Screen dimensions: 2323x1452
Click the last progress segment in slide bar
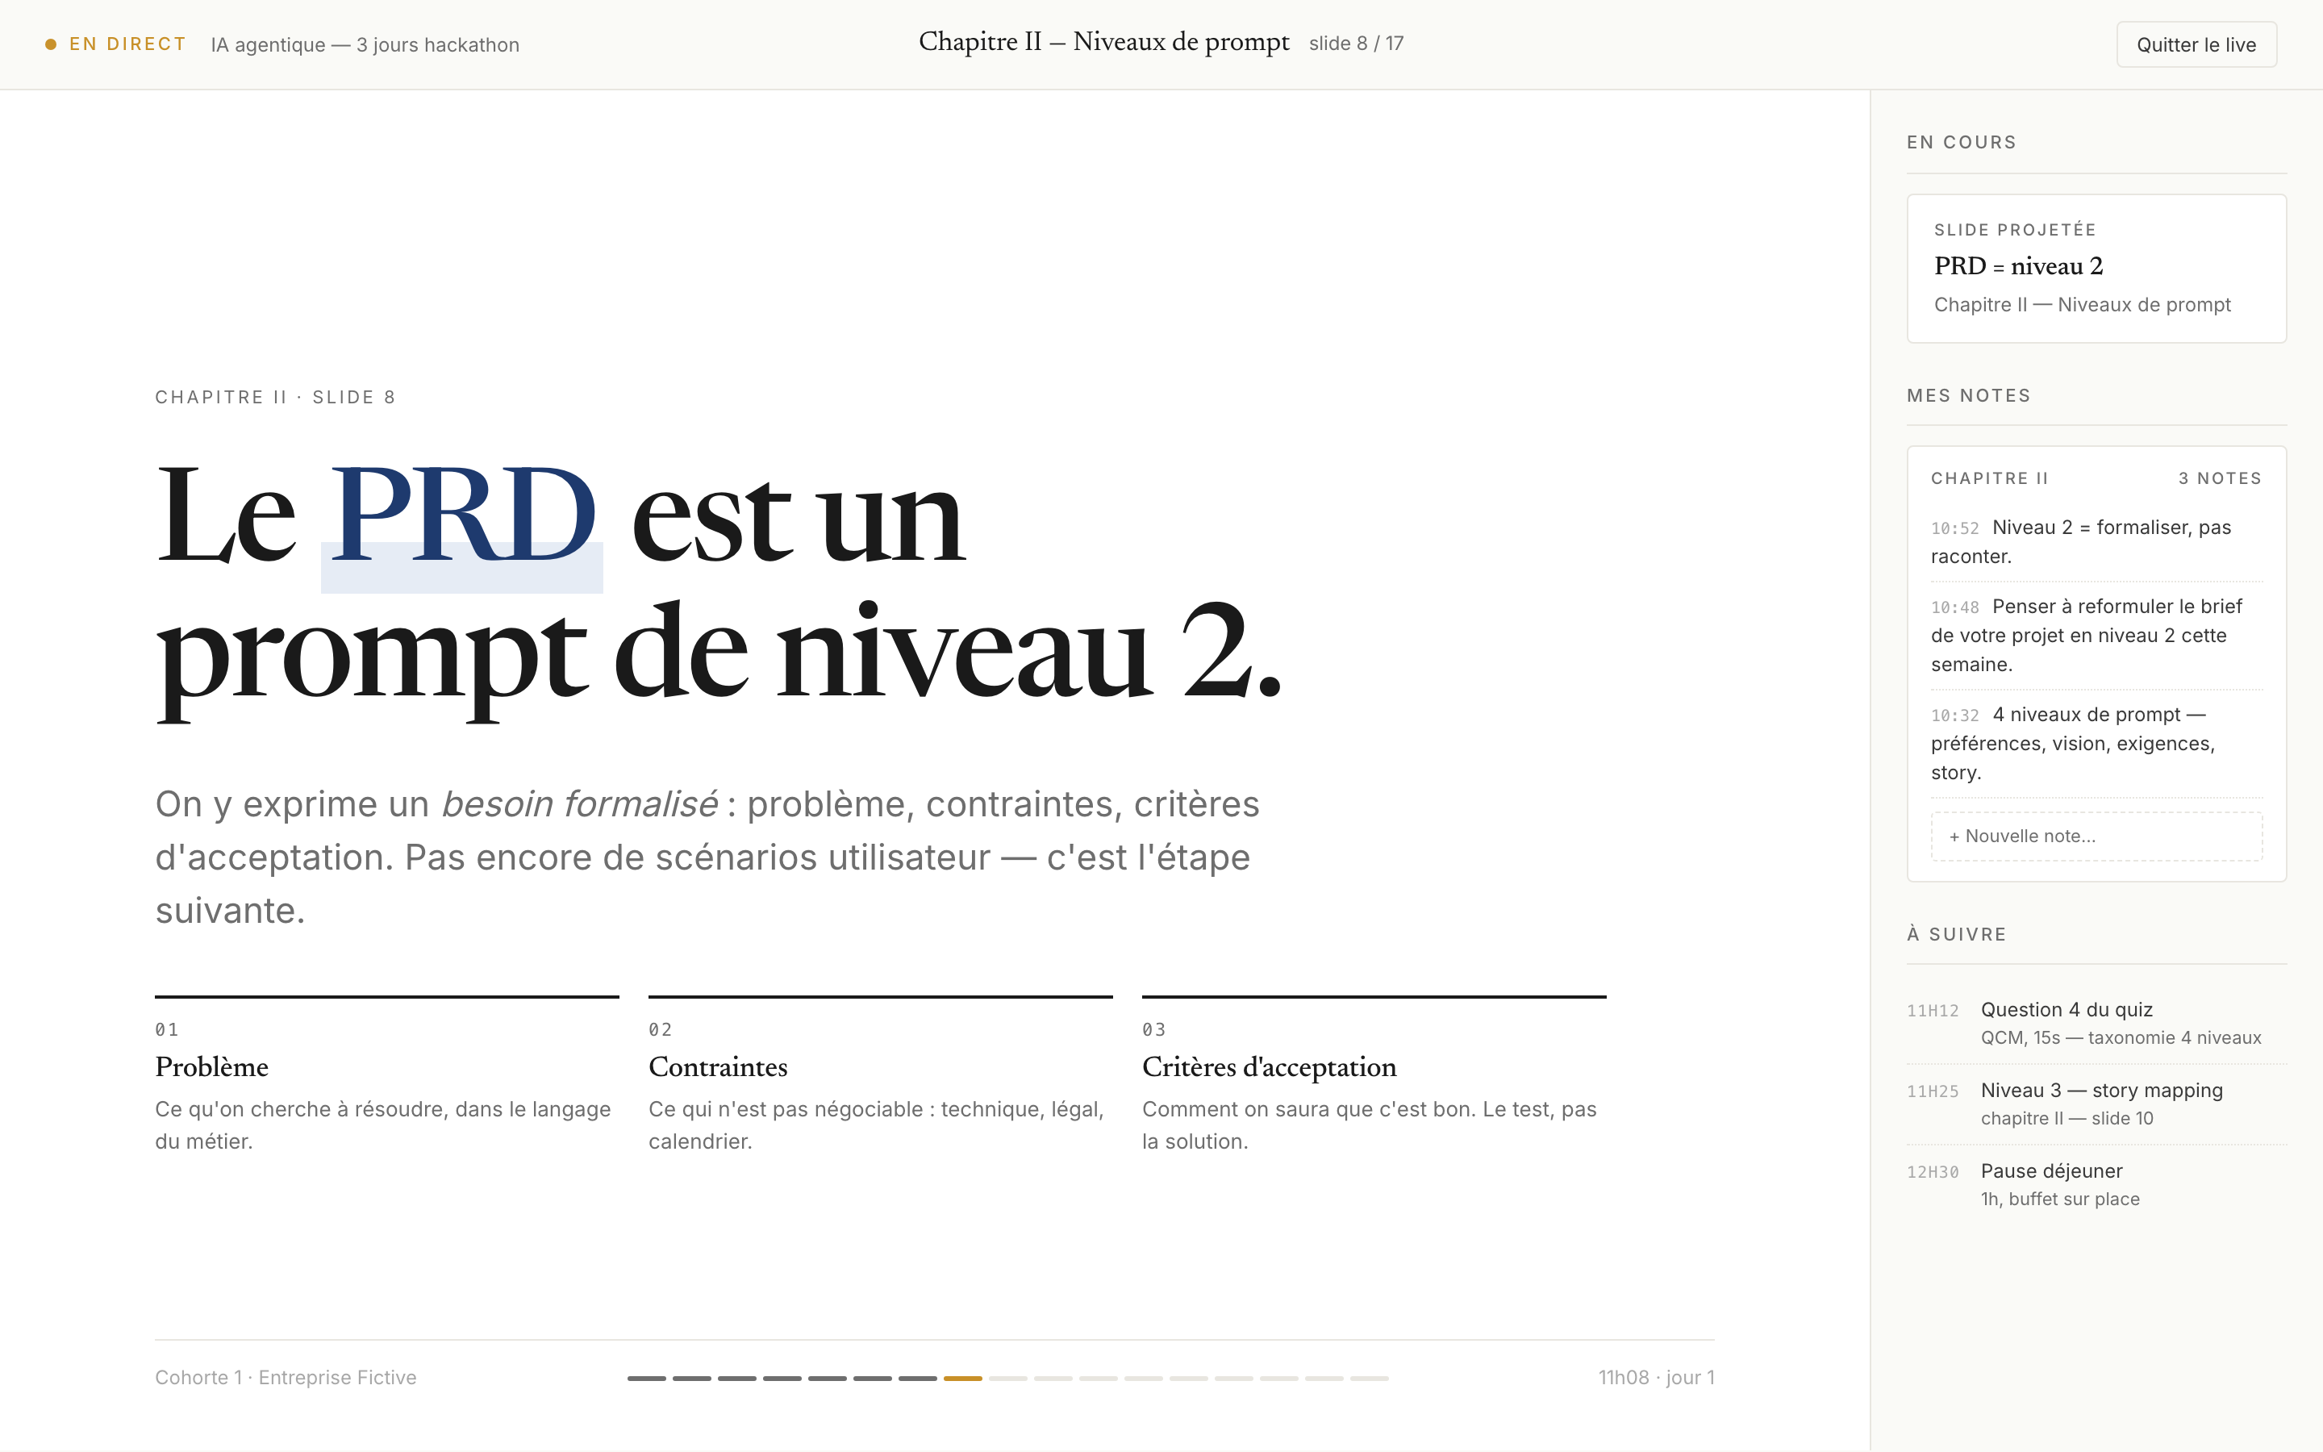pyautogui.click(x=1369, y=1378)
